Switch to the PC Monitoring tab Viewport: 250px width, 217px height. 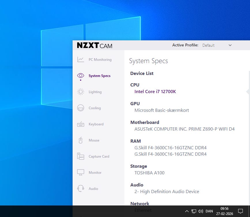[100, 60]
